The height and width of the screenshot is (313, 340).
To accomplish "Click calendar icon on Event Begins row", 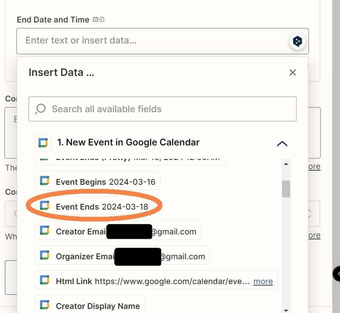I will tap(45, 181).
